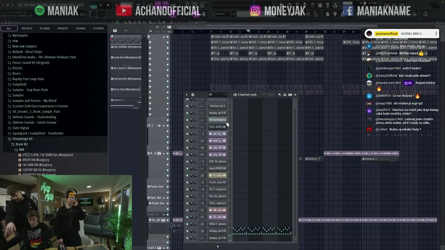Select PAT focus mode in playlist header

169,32
